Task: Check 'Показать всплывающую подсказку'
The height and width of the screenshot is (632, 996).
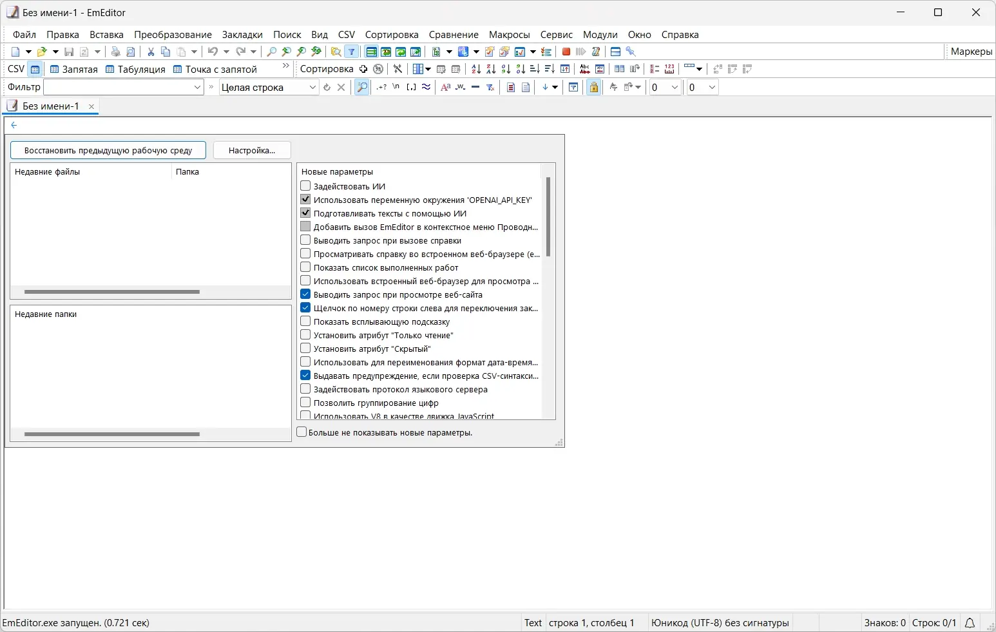Action: 305,321
